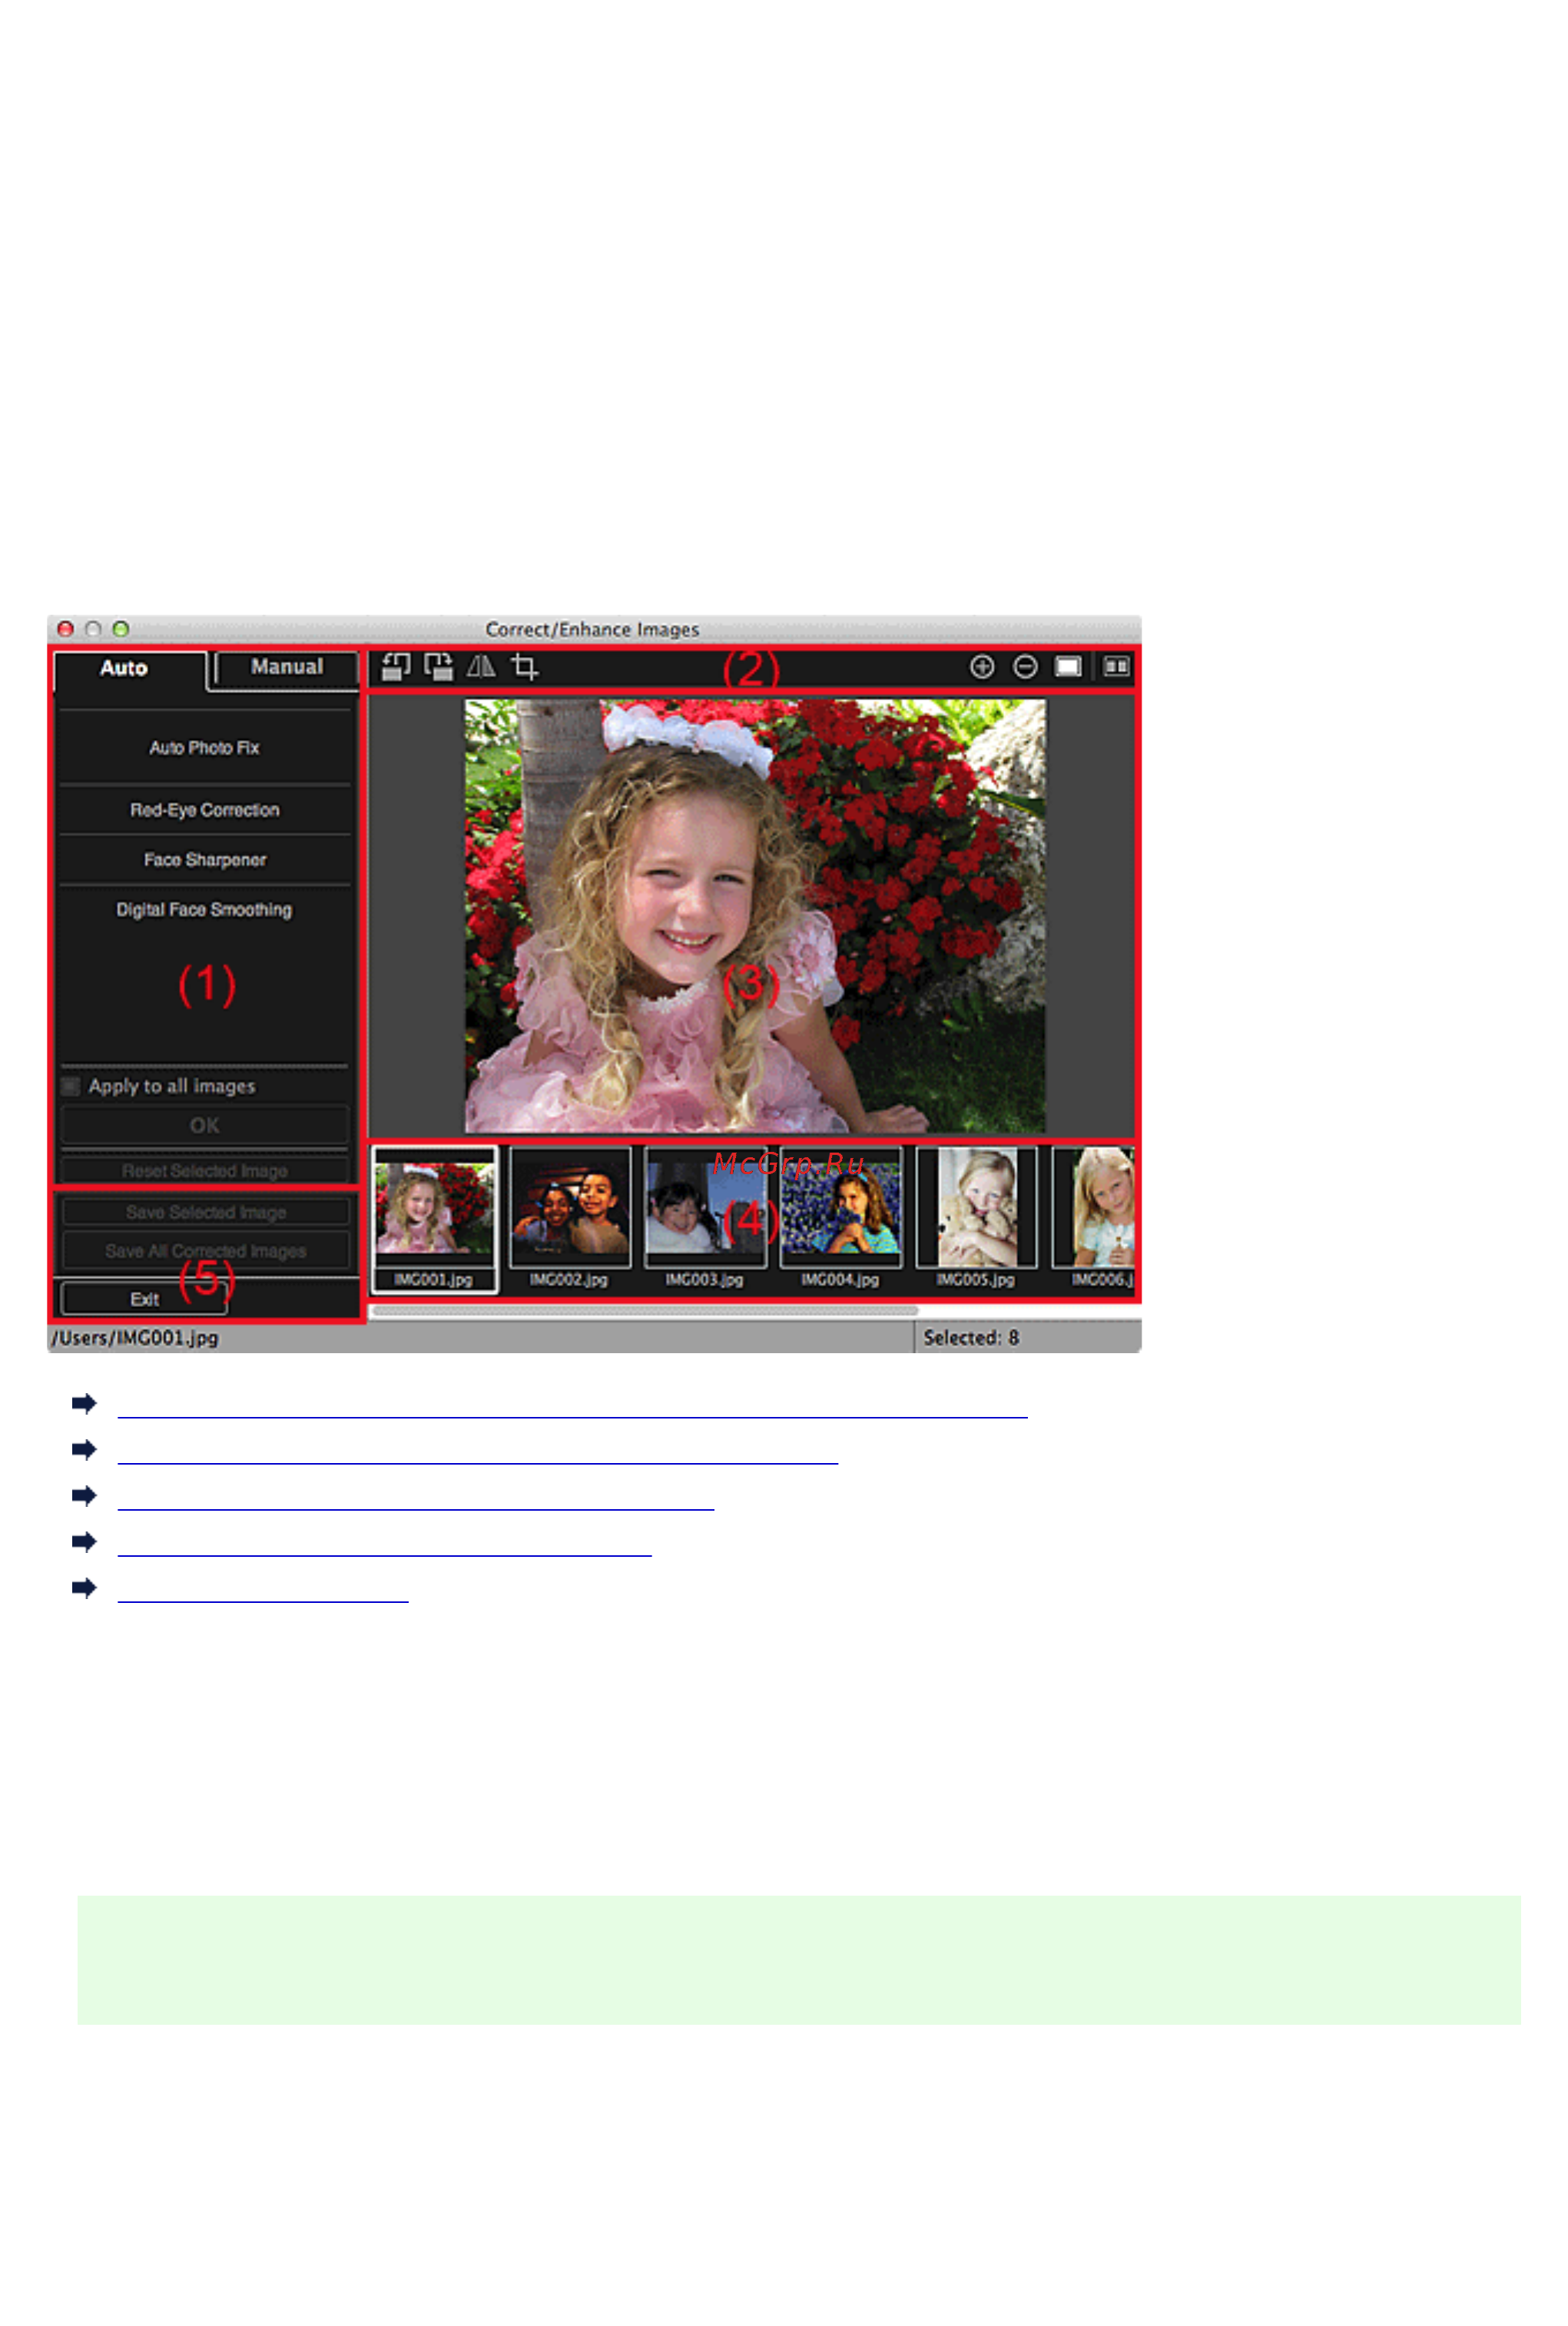Select the IMG001.jpg thumbnail

(x=434, y=1219)
